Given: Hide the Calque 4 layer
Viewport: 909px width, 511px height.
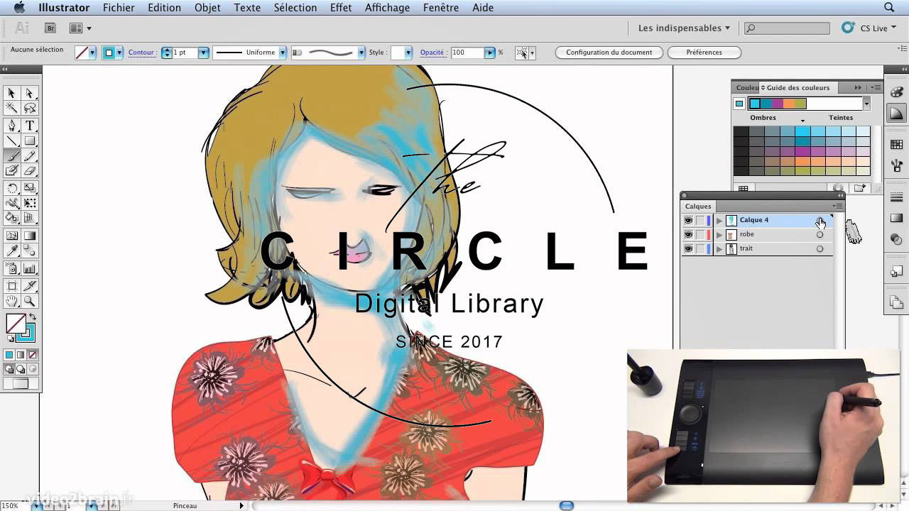Looking at the screenshot, I should point(688,221).
